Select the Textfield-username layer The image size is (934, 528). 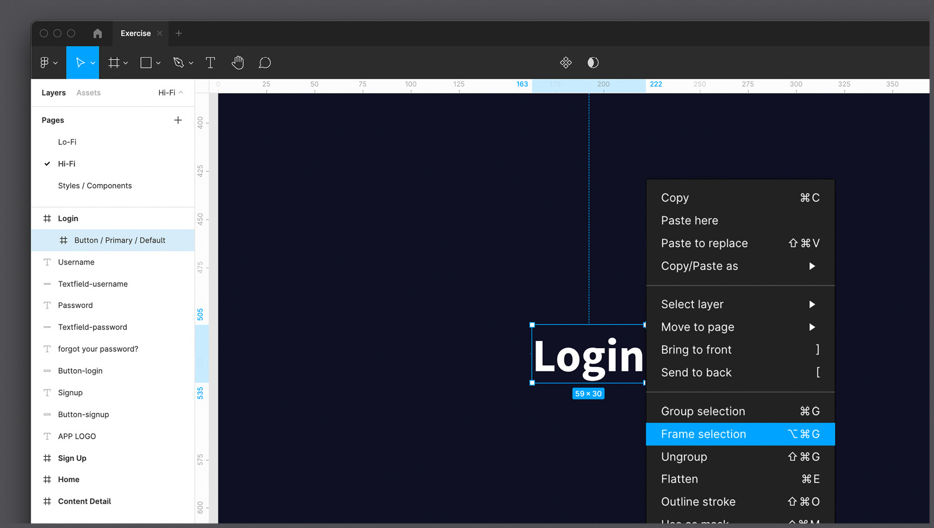click(93, 284)
